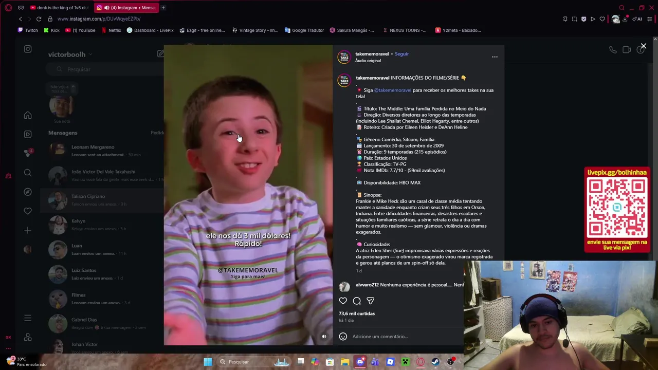Image resolution: width=658 pixels, height=370 pixels.
Task: Open Notifications heart in Instagram sidebar
Action: (28, 211)
